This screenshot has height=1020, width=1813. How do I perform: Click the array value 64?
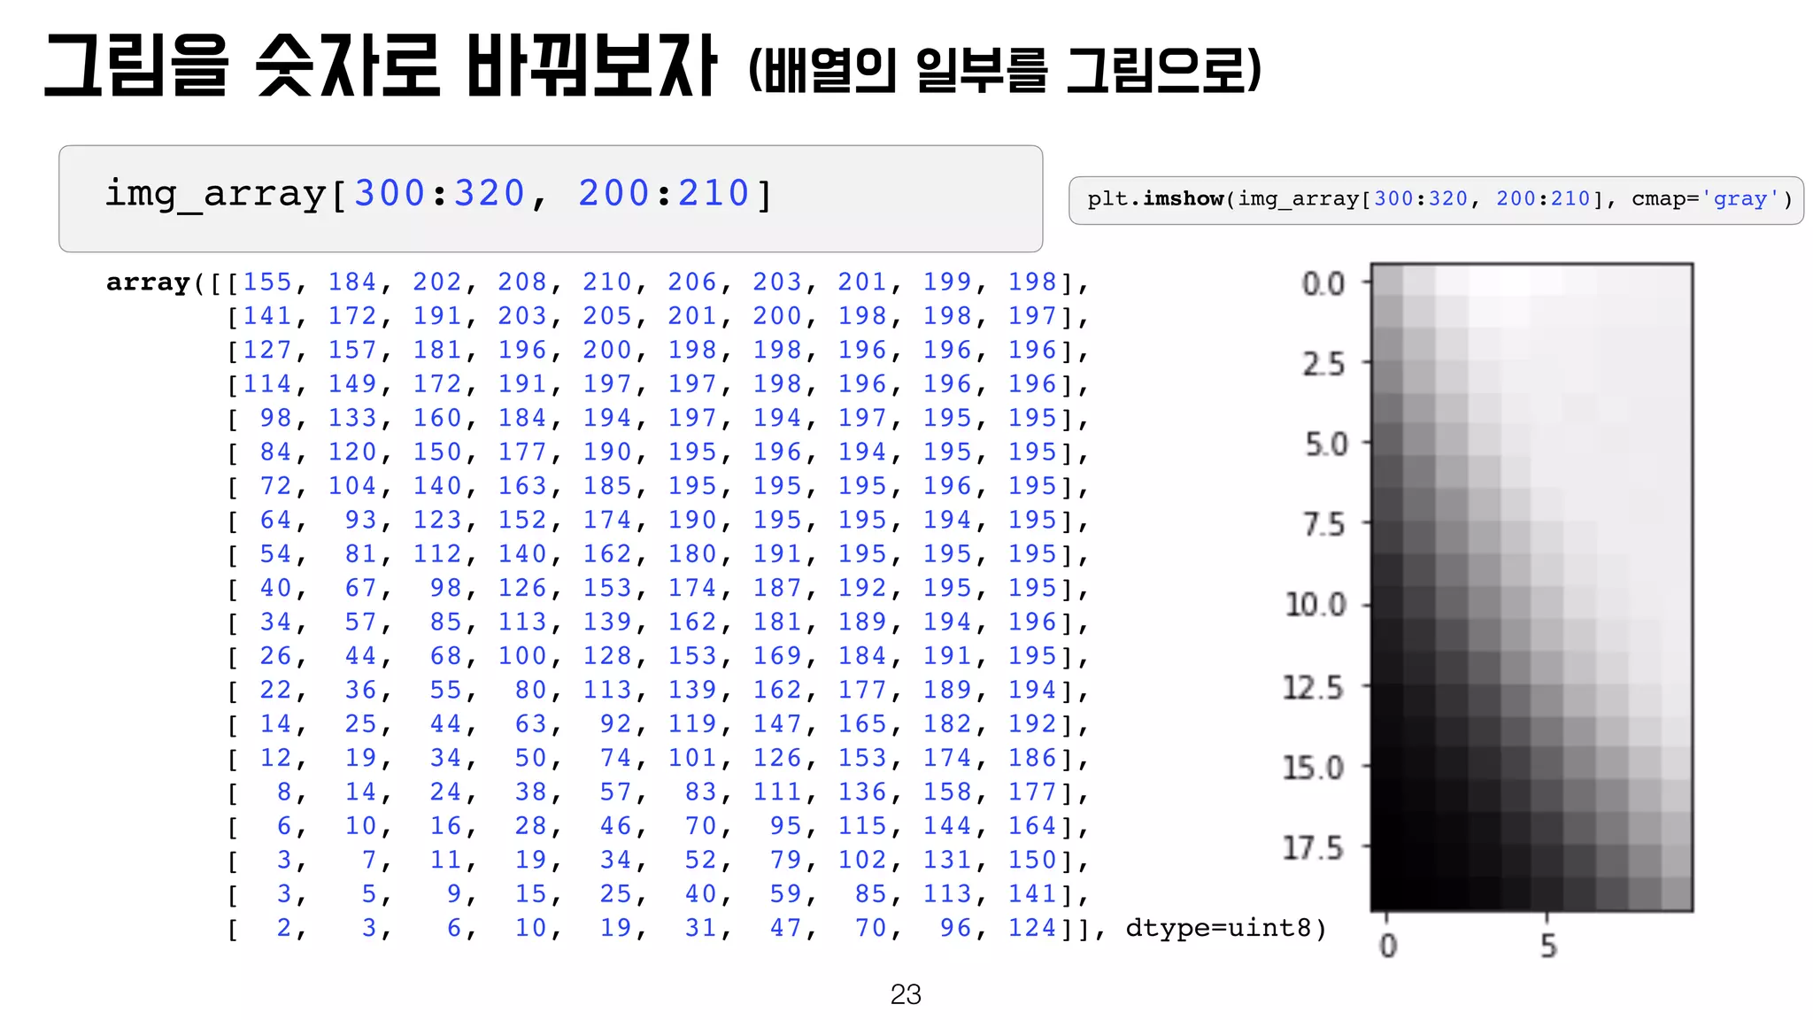click(x=275, y=520)
